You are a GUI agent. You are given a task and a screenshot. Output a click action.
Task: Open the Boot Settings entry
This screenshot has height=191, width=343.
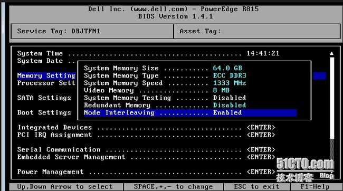click(x=44, y=113)
